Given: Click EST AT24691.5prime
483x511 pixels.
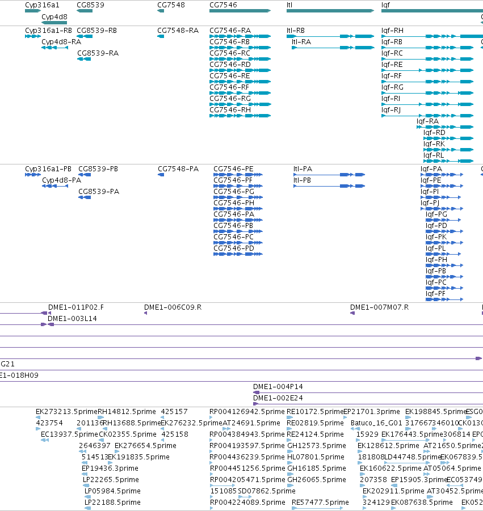Looking at the screenshot, I should pos(226,429).
